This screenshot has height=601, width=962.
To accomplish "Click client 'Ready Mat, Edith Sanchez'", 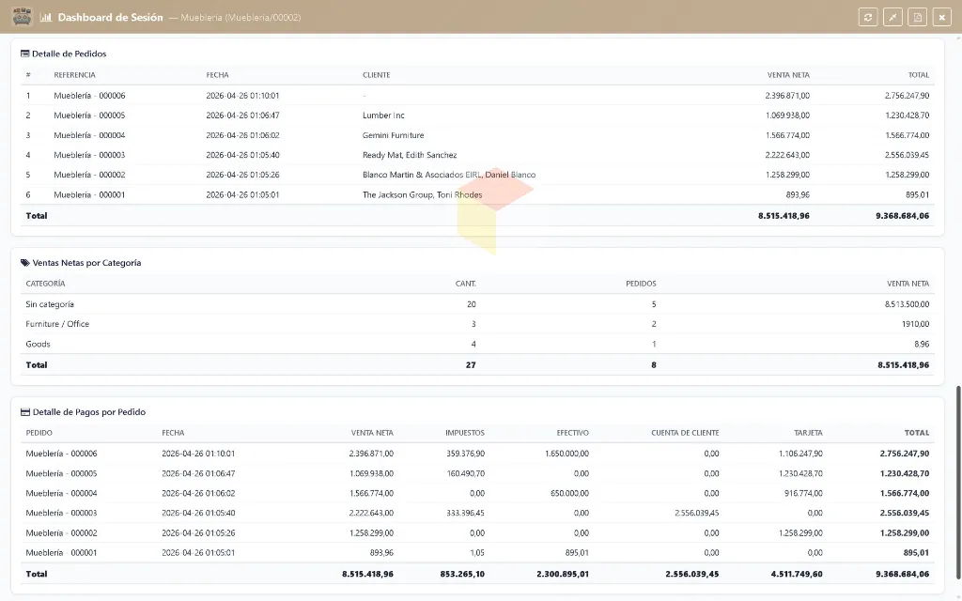I will (x=410, y=155).
